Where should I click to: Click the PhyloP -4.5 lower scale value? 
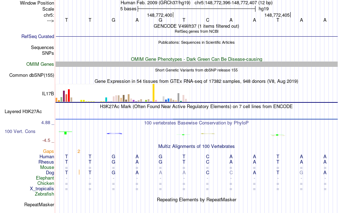click(x=46, y=140)
